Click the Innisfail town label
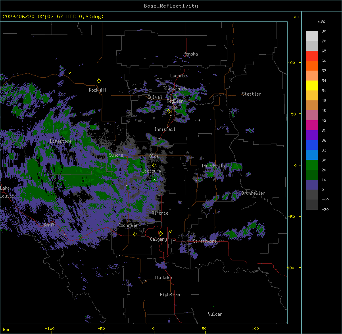 (x=165, y=129)
